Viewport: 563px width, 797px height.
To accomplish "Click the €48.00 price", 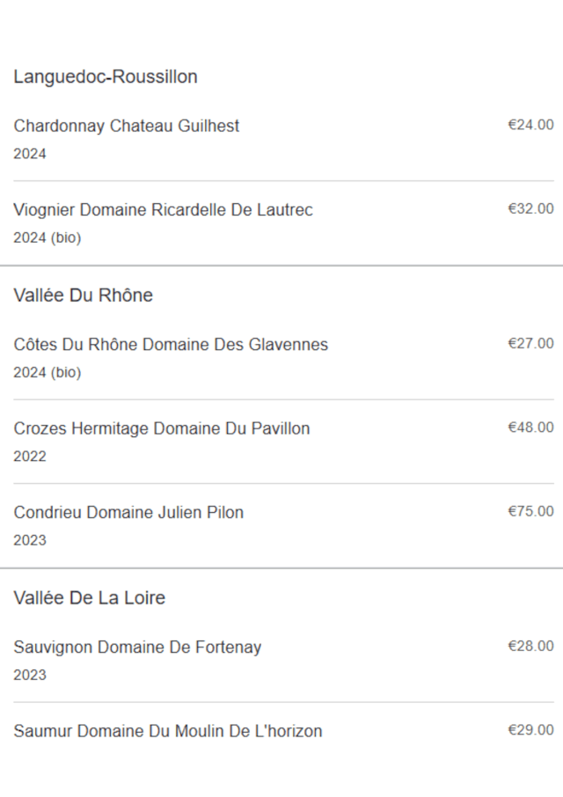I will coord(530,428).
